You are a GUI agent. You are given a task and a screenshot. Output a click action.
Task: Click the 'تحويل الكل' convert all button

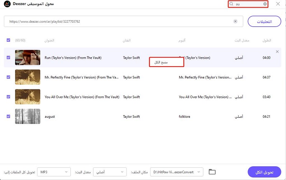[x=264, y=172]
